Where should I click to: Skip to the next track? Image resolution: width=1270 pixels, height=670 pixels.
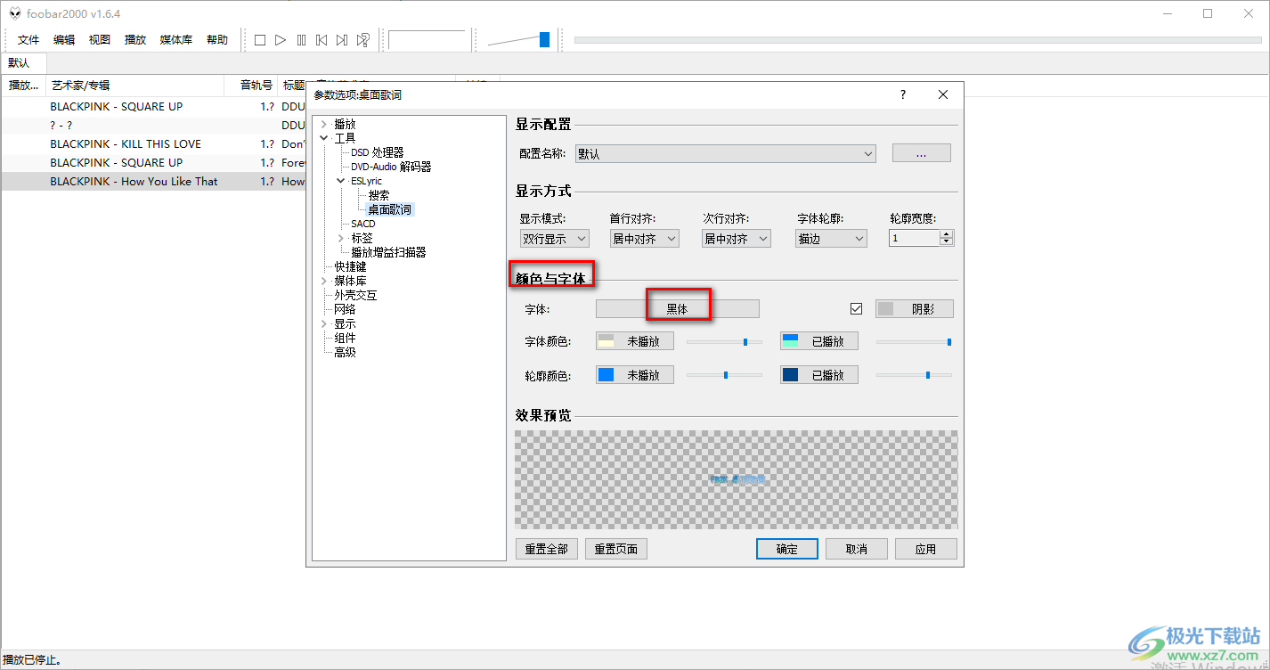(x=342, y=40)
